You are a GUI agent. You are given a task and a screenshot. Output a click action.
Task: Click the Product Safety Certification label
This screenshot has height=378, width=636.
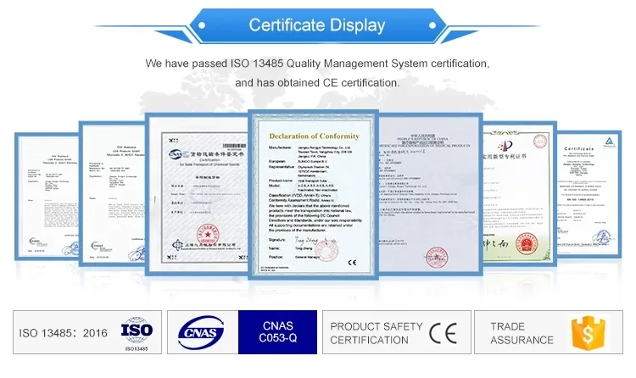point(376,333)
